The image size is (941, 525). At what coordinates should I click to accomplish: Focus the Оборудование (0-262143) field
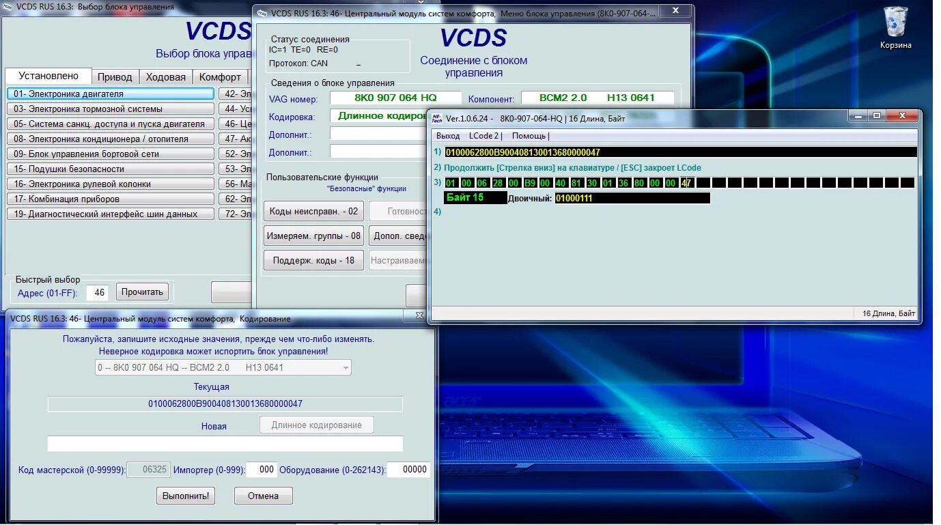coord(408,470)
